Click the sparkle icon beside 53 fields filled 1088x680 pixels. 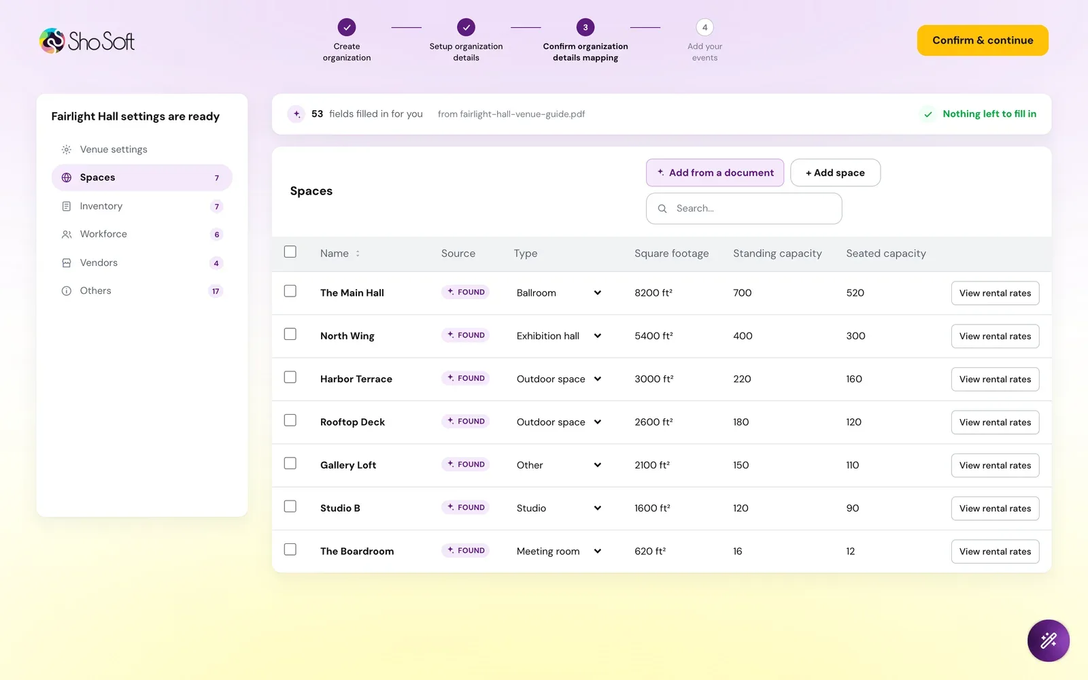pyautogui.click(x=296, y=114)
